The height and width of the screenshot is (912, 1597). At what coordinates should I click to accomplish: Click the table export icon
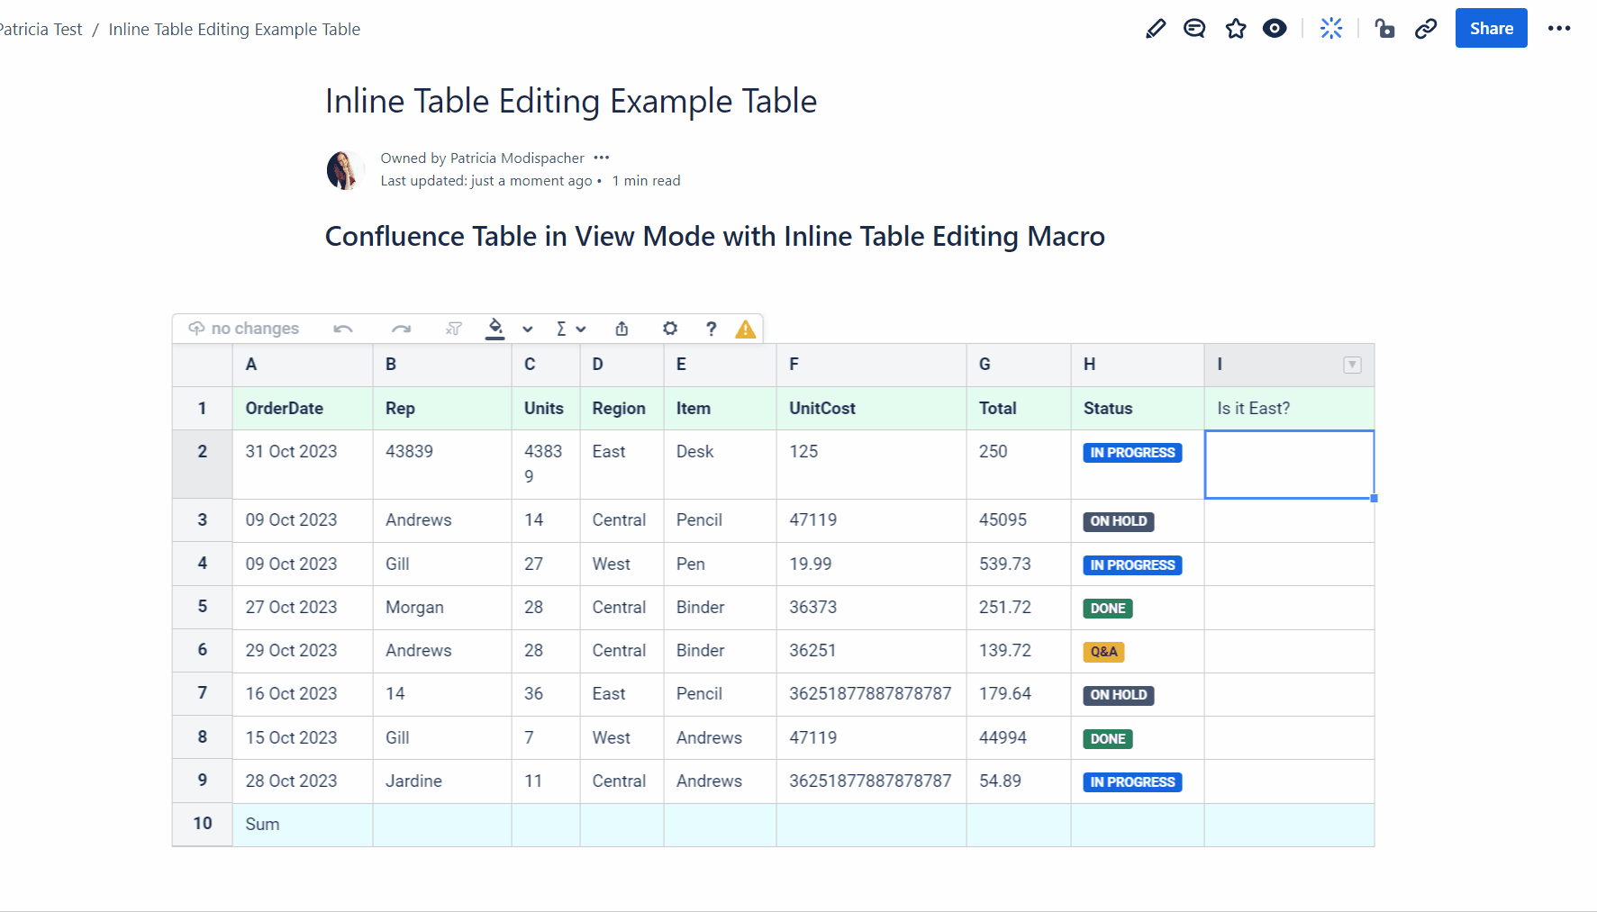click(622, 329)
